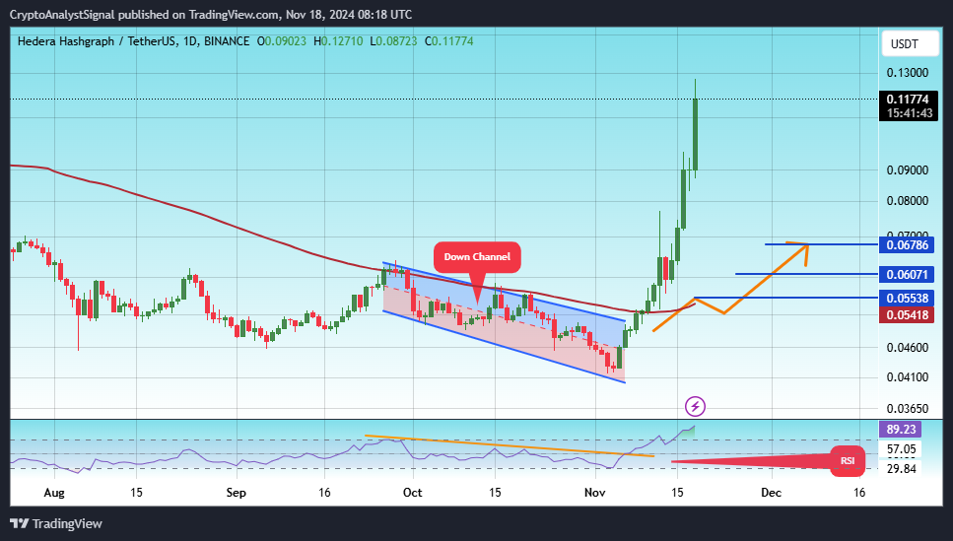Screen dimensions: 953x541
Task: Click the 0.06071 blue price label
Action: tap(908, 274)
